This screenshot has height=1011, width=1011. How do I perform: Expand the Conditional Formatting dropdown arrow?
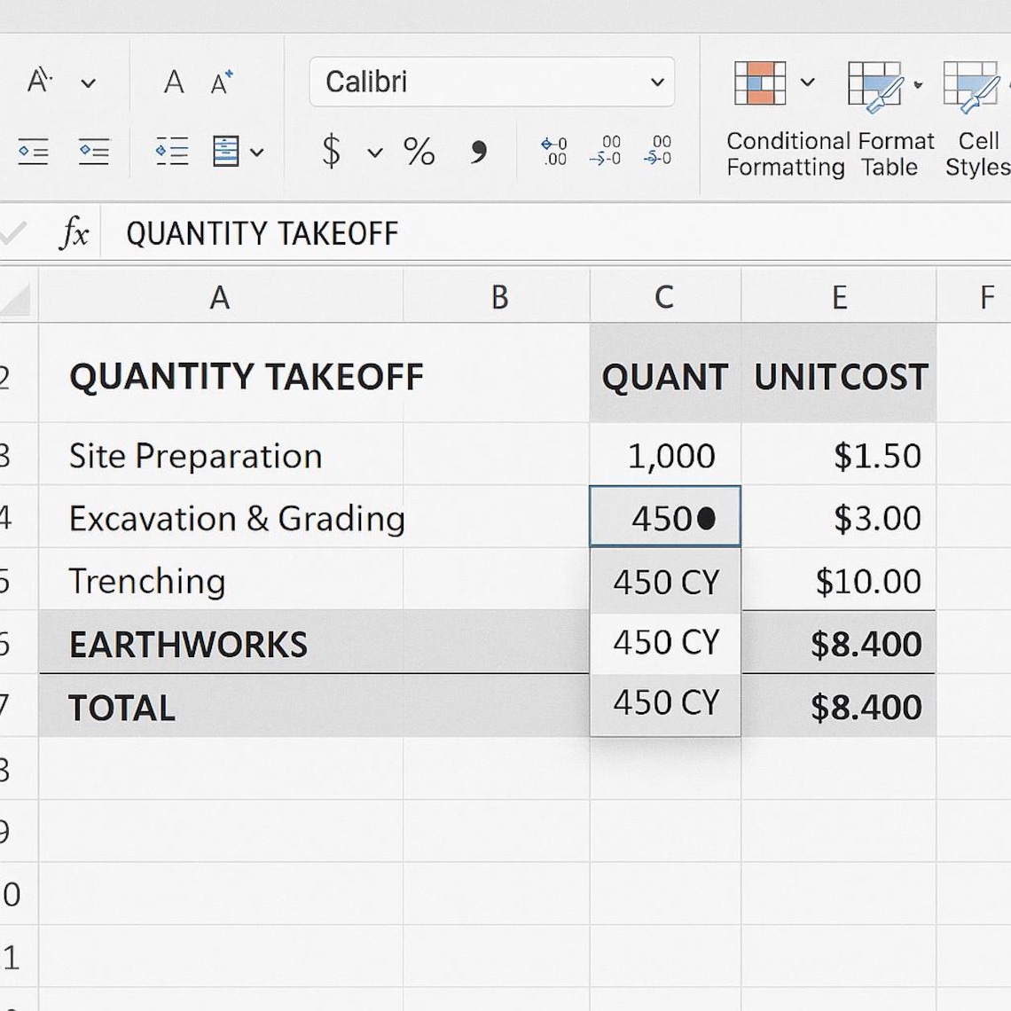(807, 82)
